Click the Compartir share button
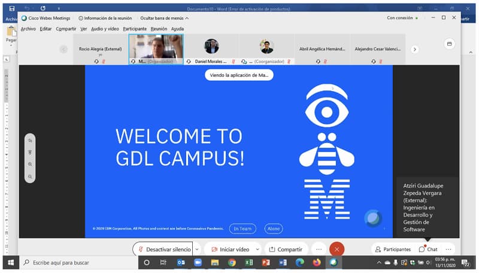Screen dimensions: 479x273 [286, 249]
